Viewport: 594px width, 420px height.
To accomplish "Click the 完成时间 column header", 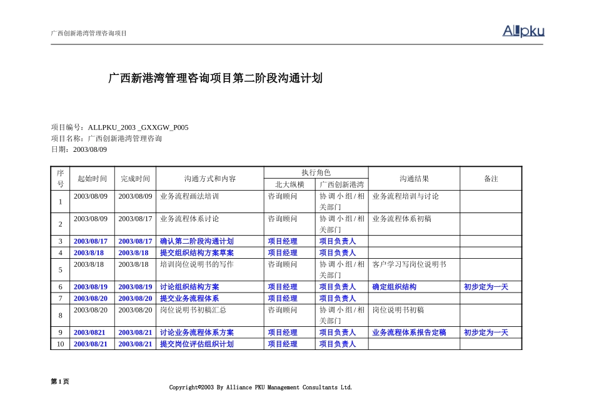I will coord(135,179).
